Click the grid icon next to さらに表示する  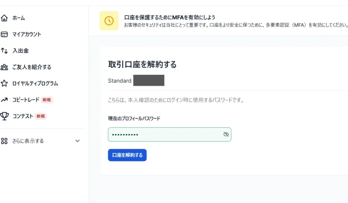[5, 141]
